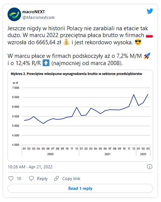Click the chart title Wykres 2
Image resolution: width=161 pixels, height=202 pixels.
(77, 74)
